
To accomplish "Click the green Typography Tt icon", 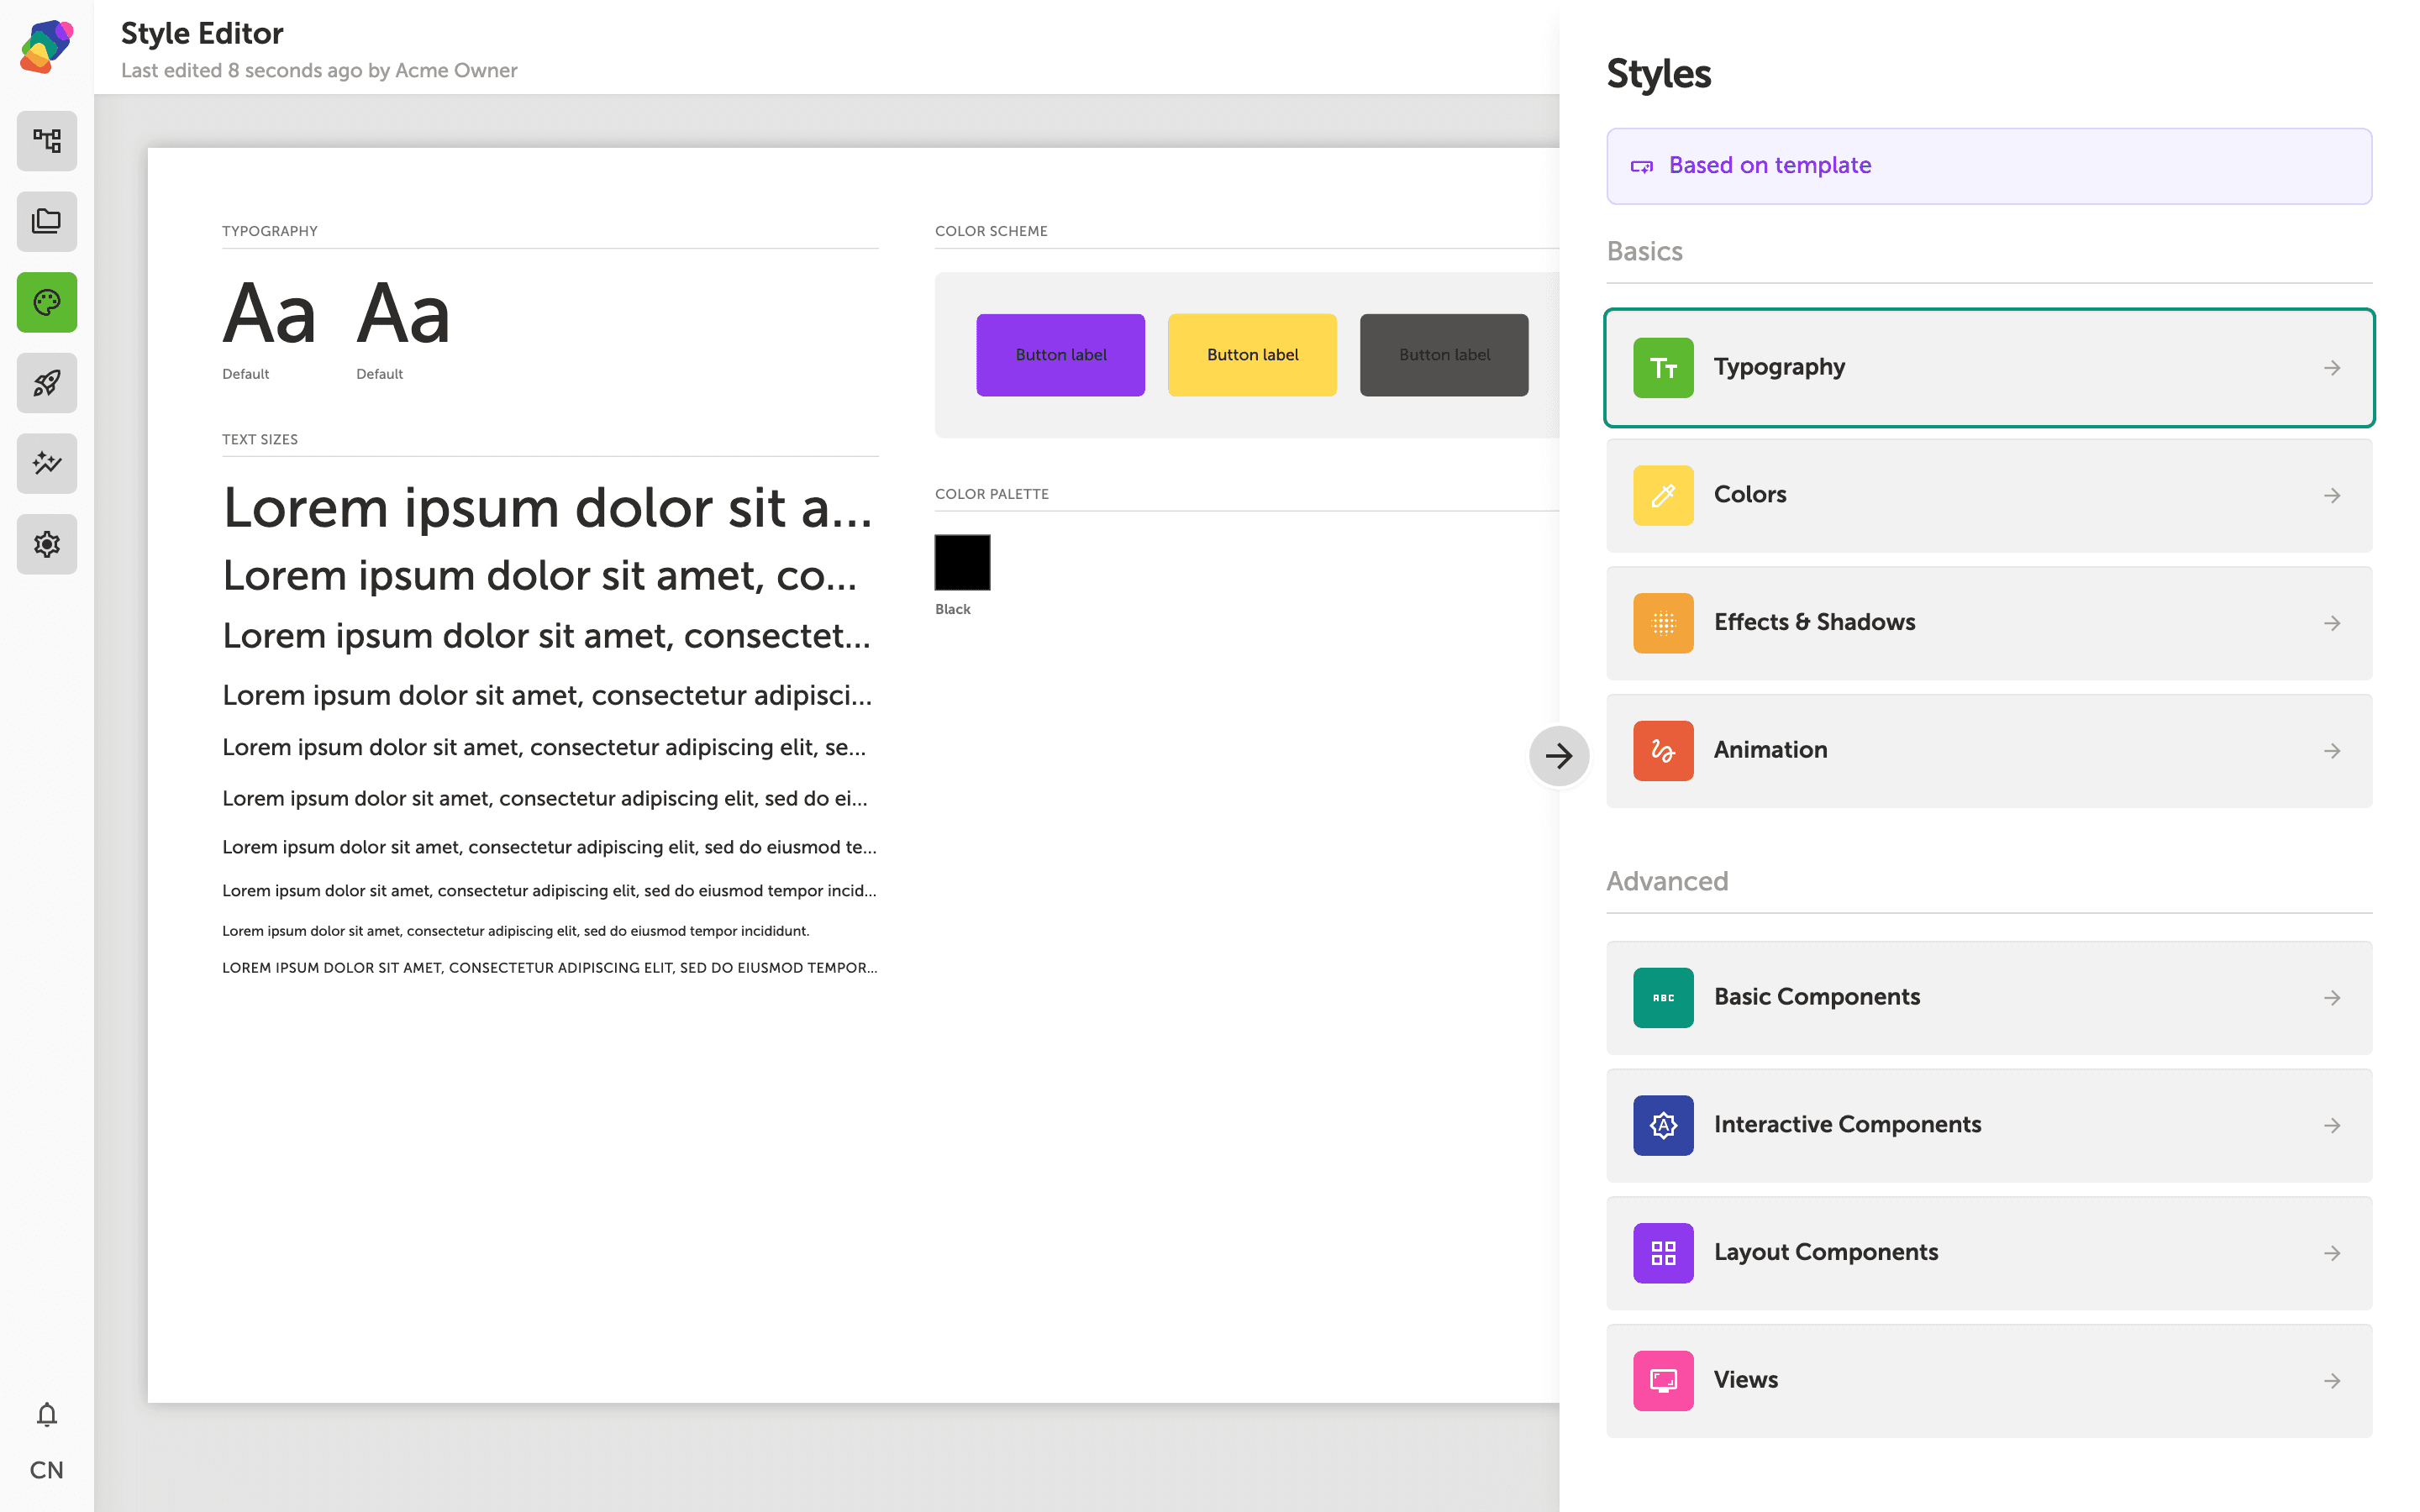I will click(x=1663, y=368).
